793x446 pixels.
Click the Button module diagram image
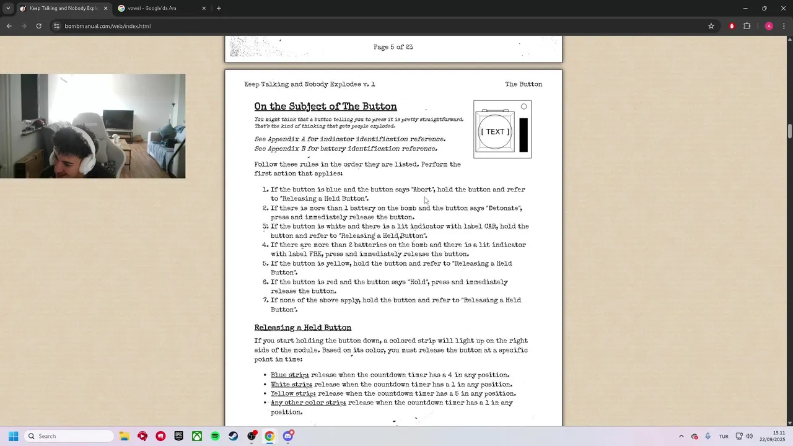pyautogui.click(x=502, y=129)
